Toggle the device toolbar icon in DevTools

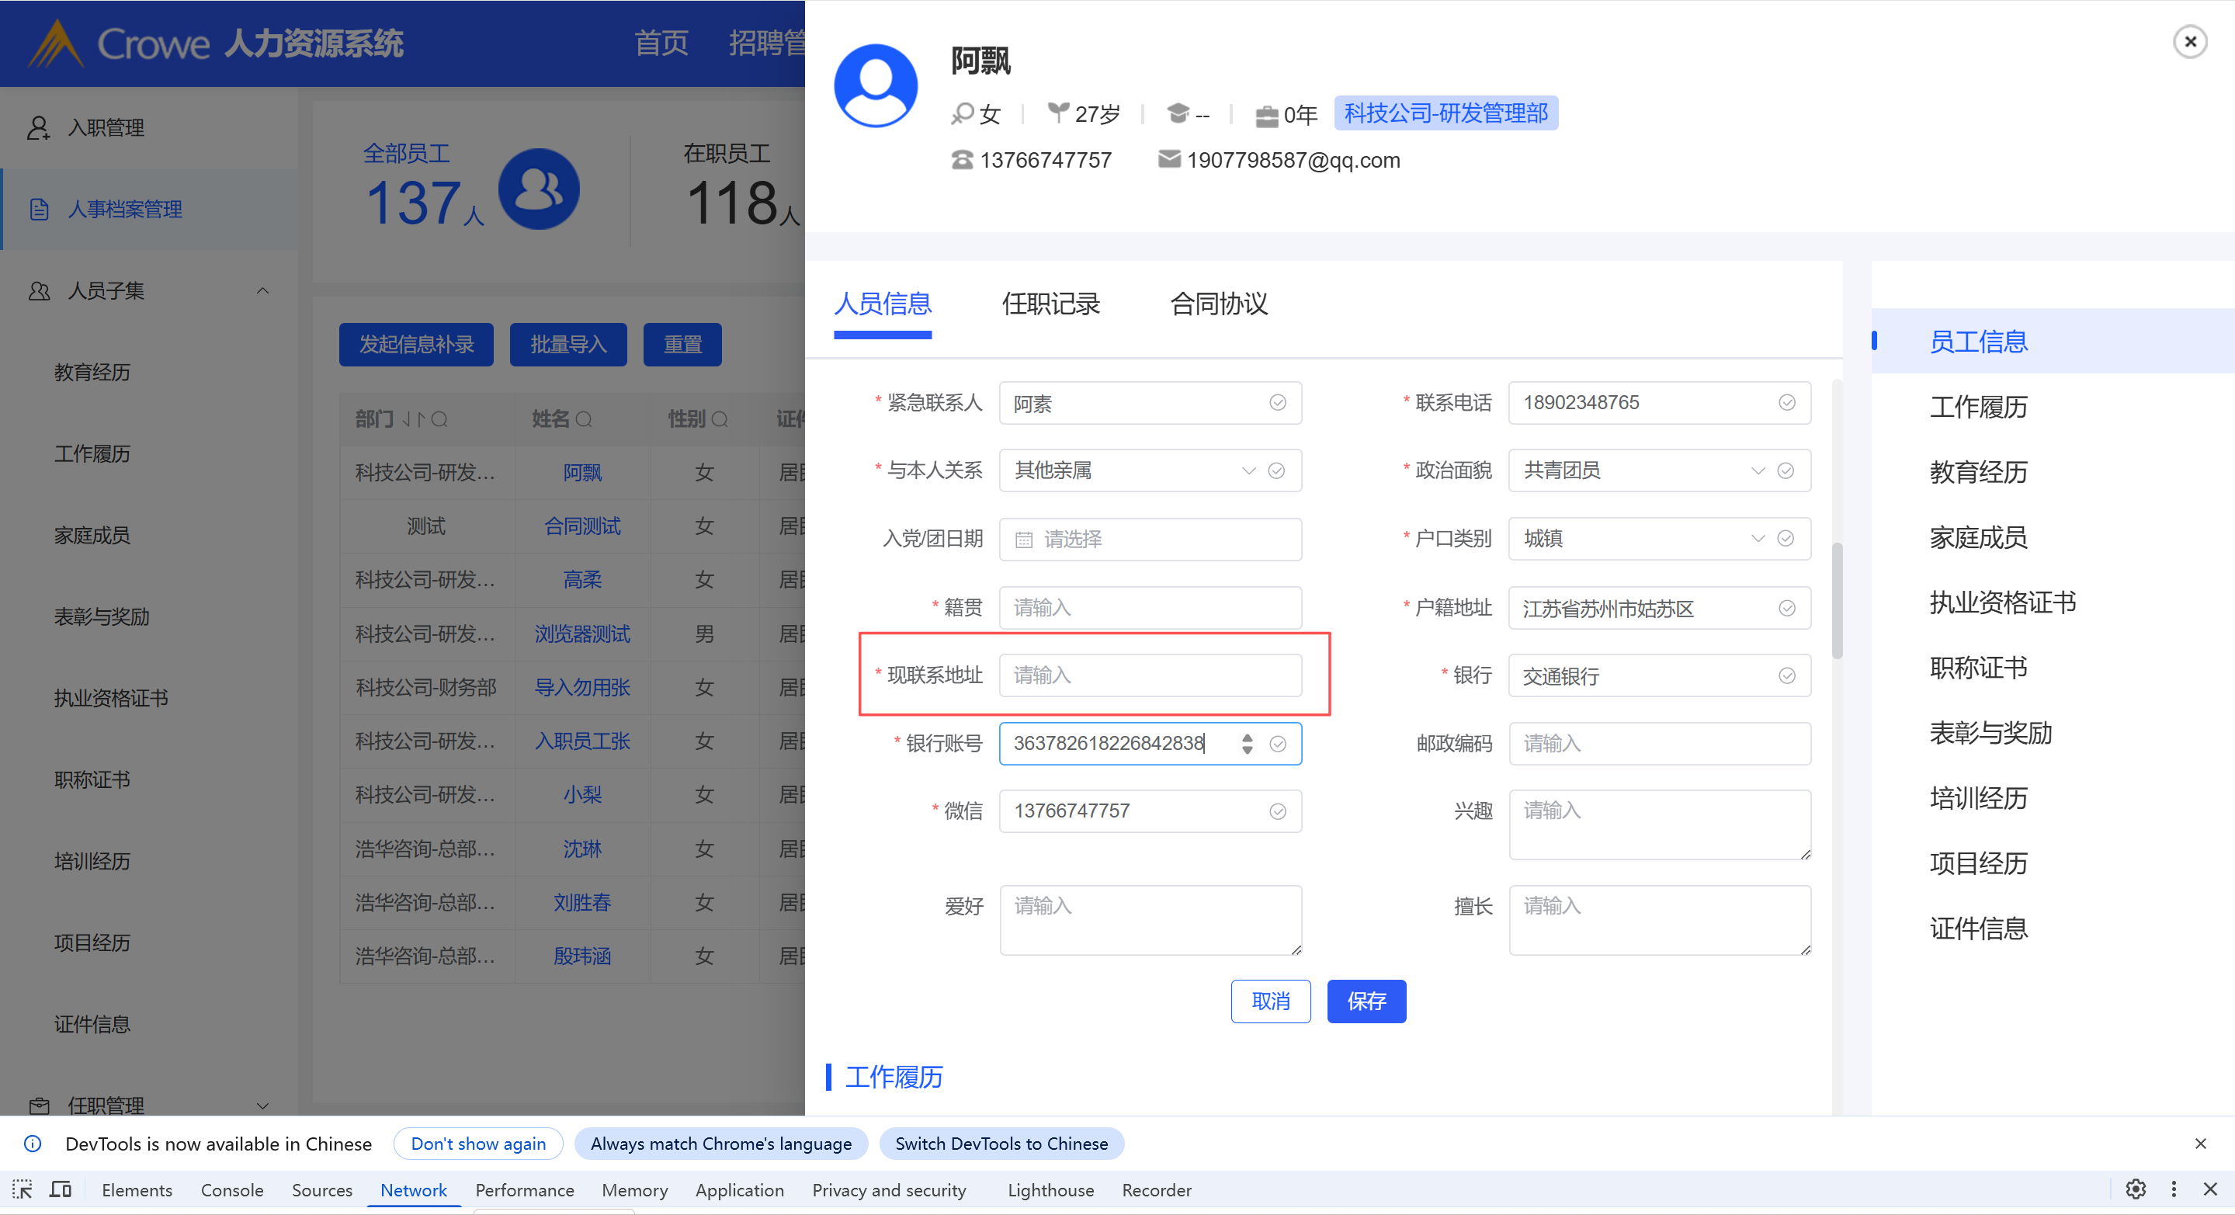pyautogui.click(x=61, y=1189)
